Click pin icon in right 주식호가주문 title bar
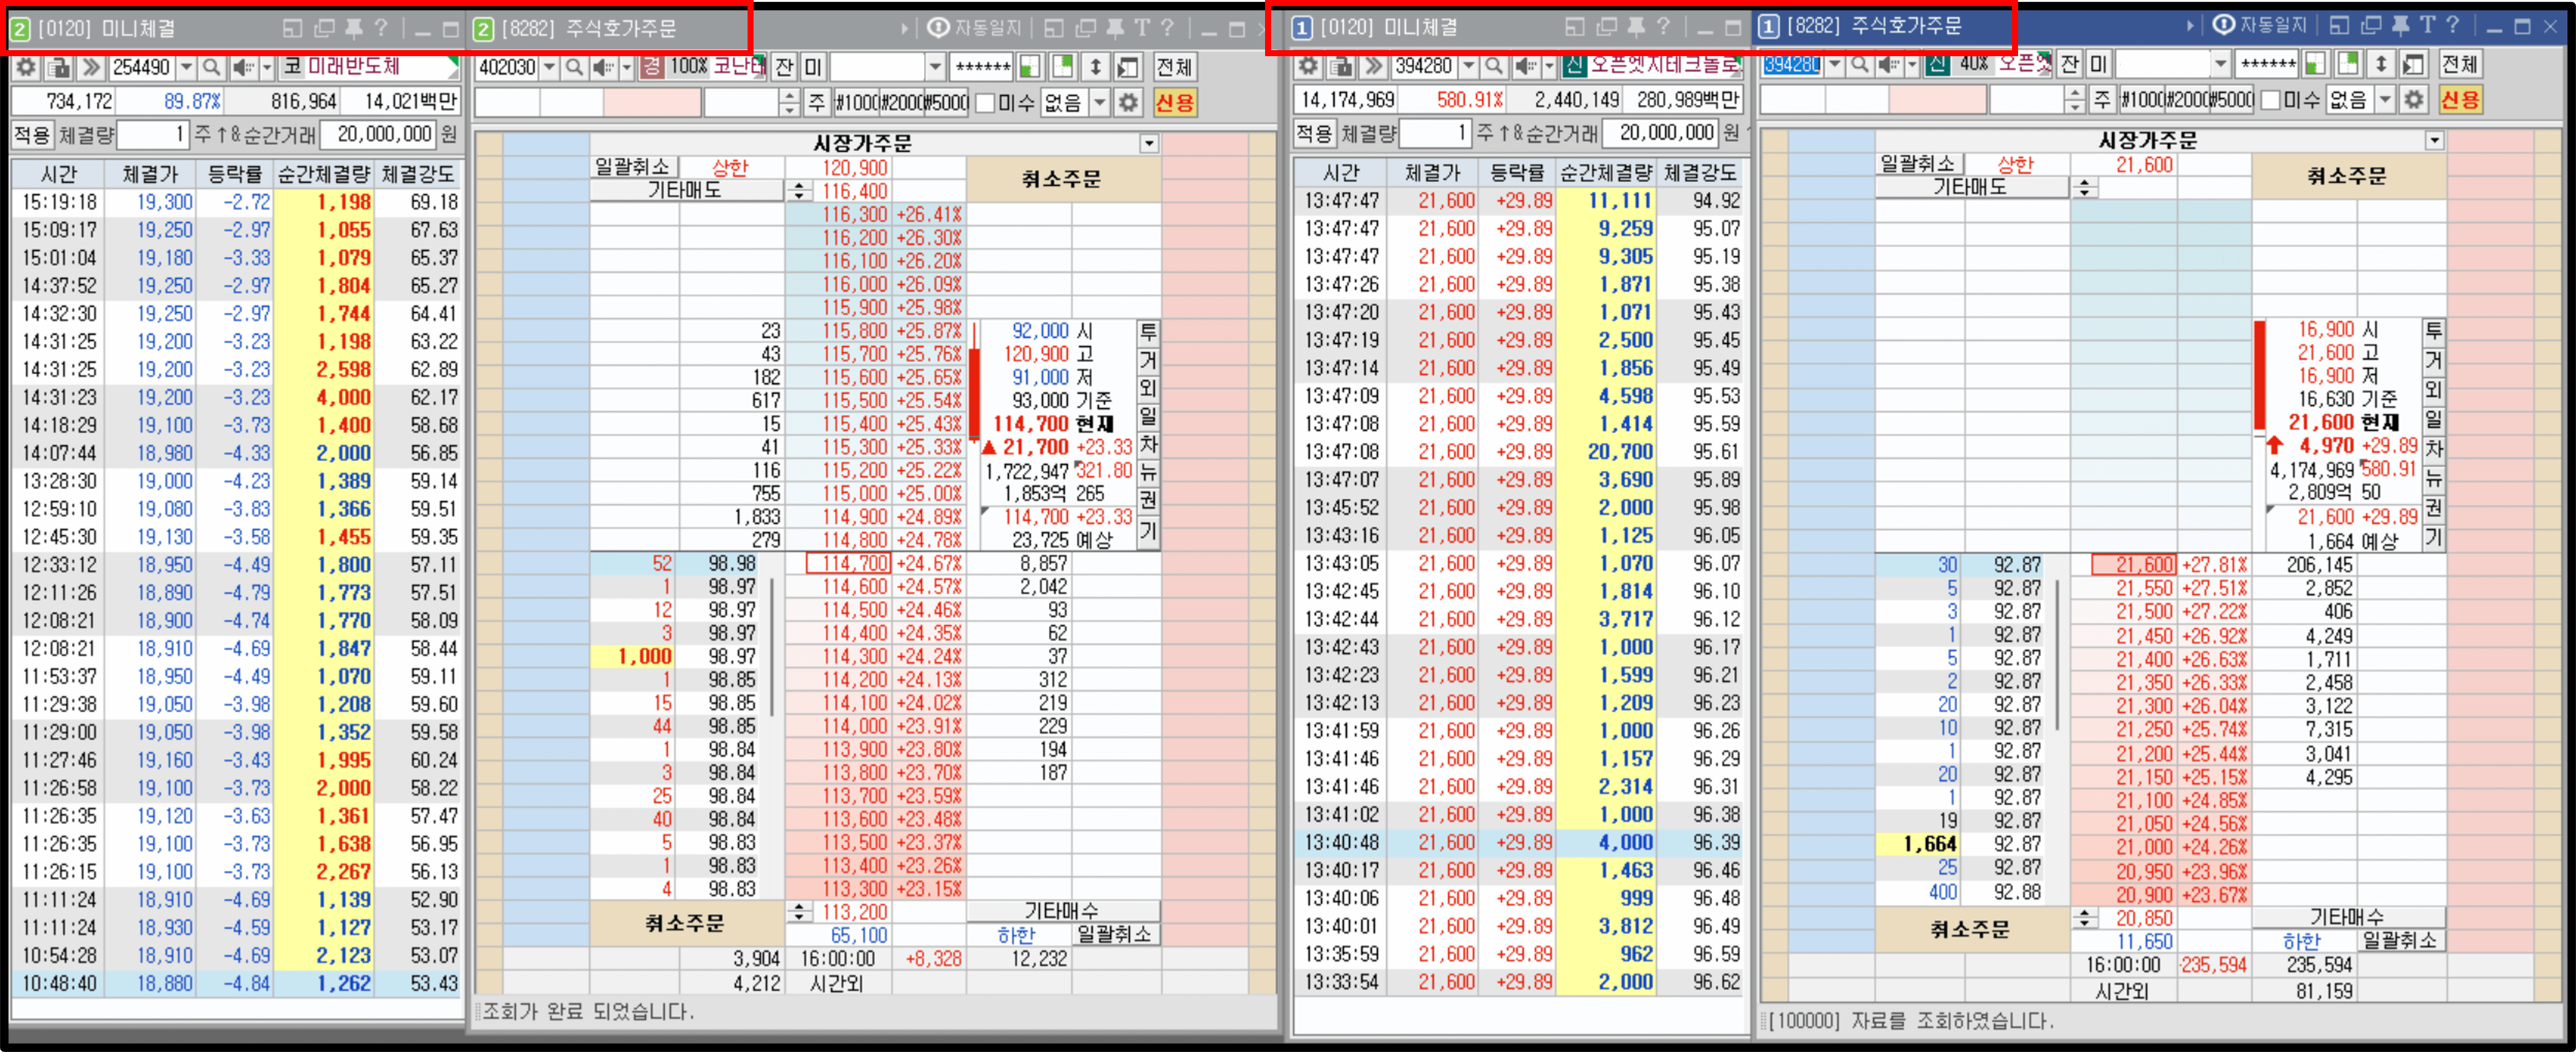The height and width of the screenshot is (1052, 2576). (x=2400, y=26)
